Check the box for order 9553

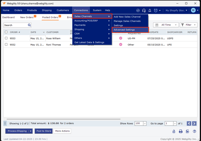point(6,38)
